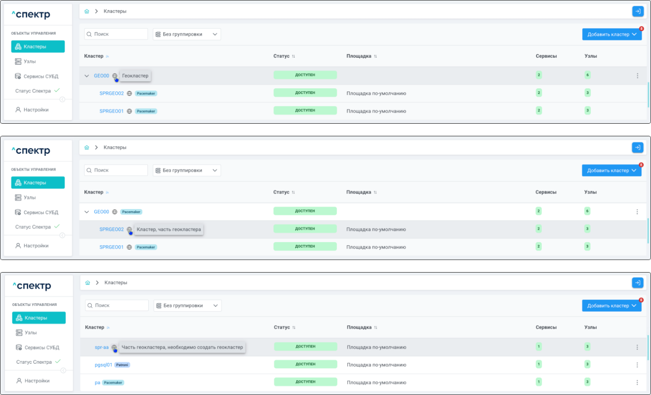
Task: Sort by Площадка column in the top panel
Action: click(x=375, y=56)
